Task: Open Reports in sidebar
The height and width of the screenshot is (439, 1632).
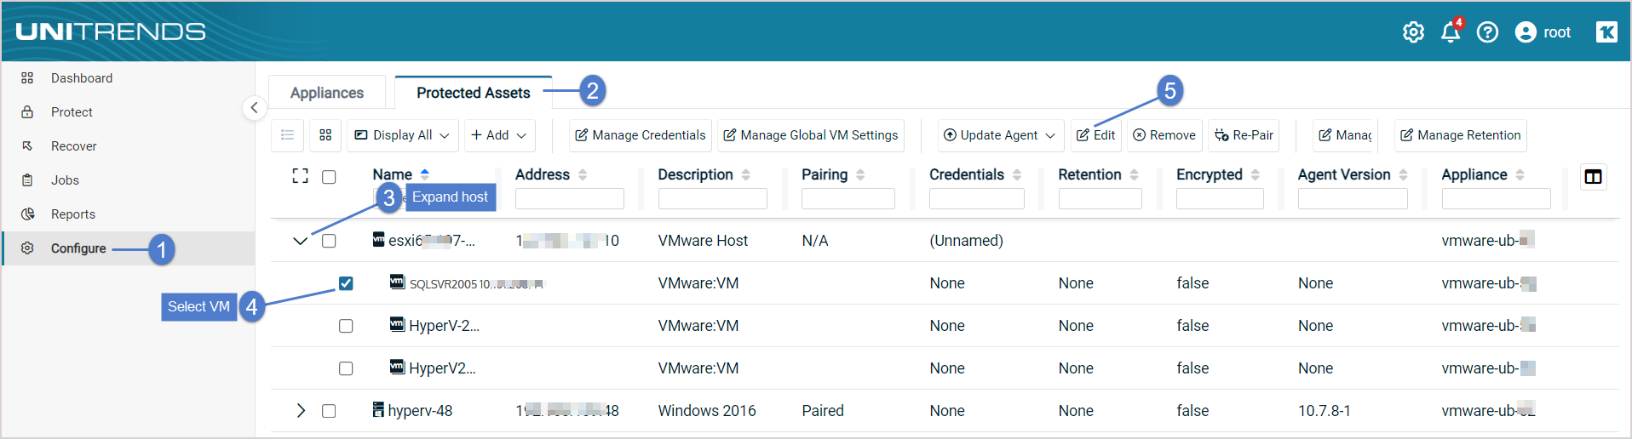Action: click(x=73, y=214)
